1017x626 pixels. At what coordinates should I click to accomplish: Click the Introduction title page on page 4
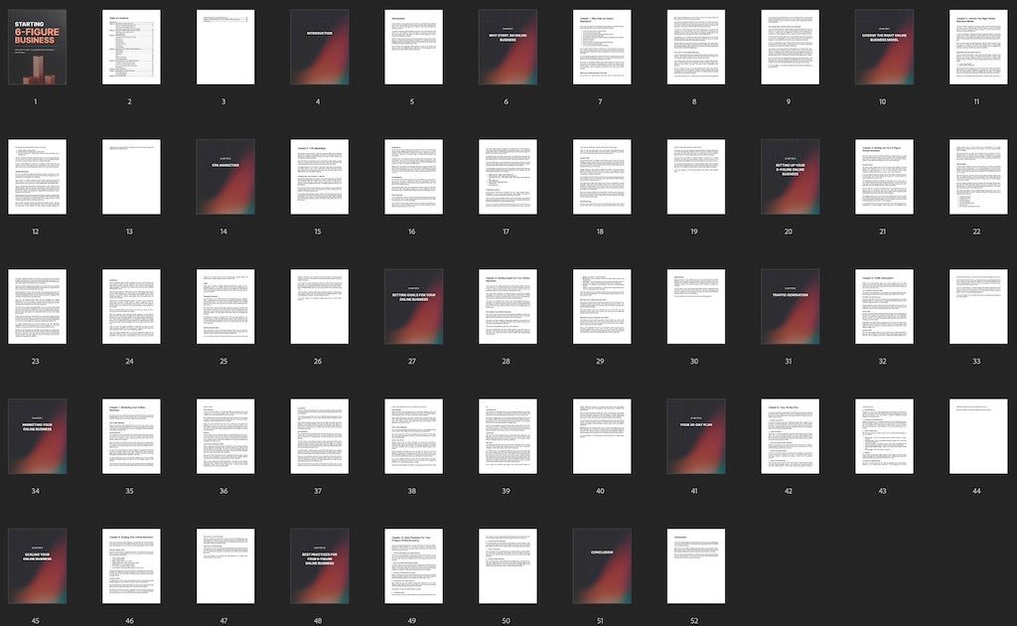click(320, 47)
